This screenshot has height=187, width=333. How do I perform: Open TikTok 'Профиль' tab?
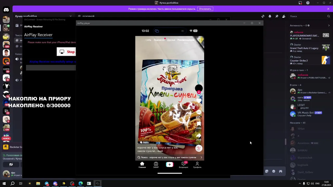[197, 165]
